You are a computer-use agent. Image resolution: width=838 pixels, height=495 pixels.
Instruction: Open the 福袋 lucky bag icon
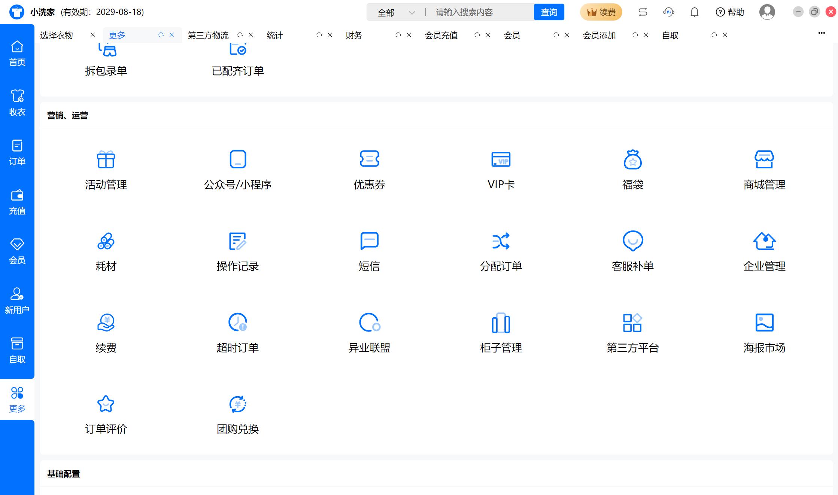pos(632,160)
